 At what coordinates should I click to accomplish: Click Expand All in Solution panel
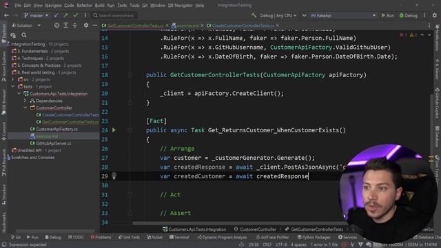click(66, 25)
